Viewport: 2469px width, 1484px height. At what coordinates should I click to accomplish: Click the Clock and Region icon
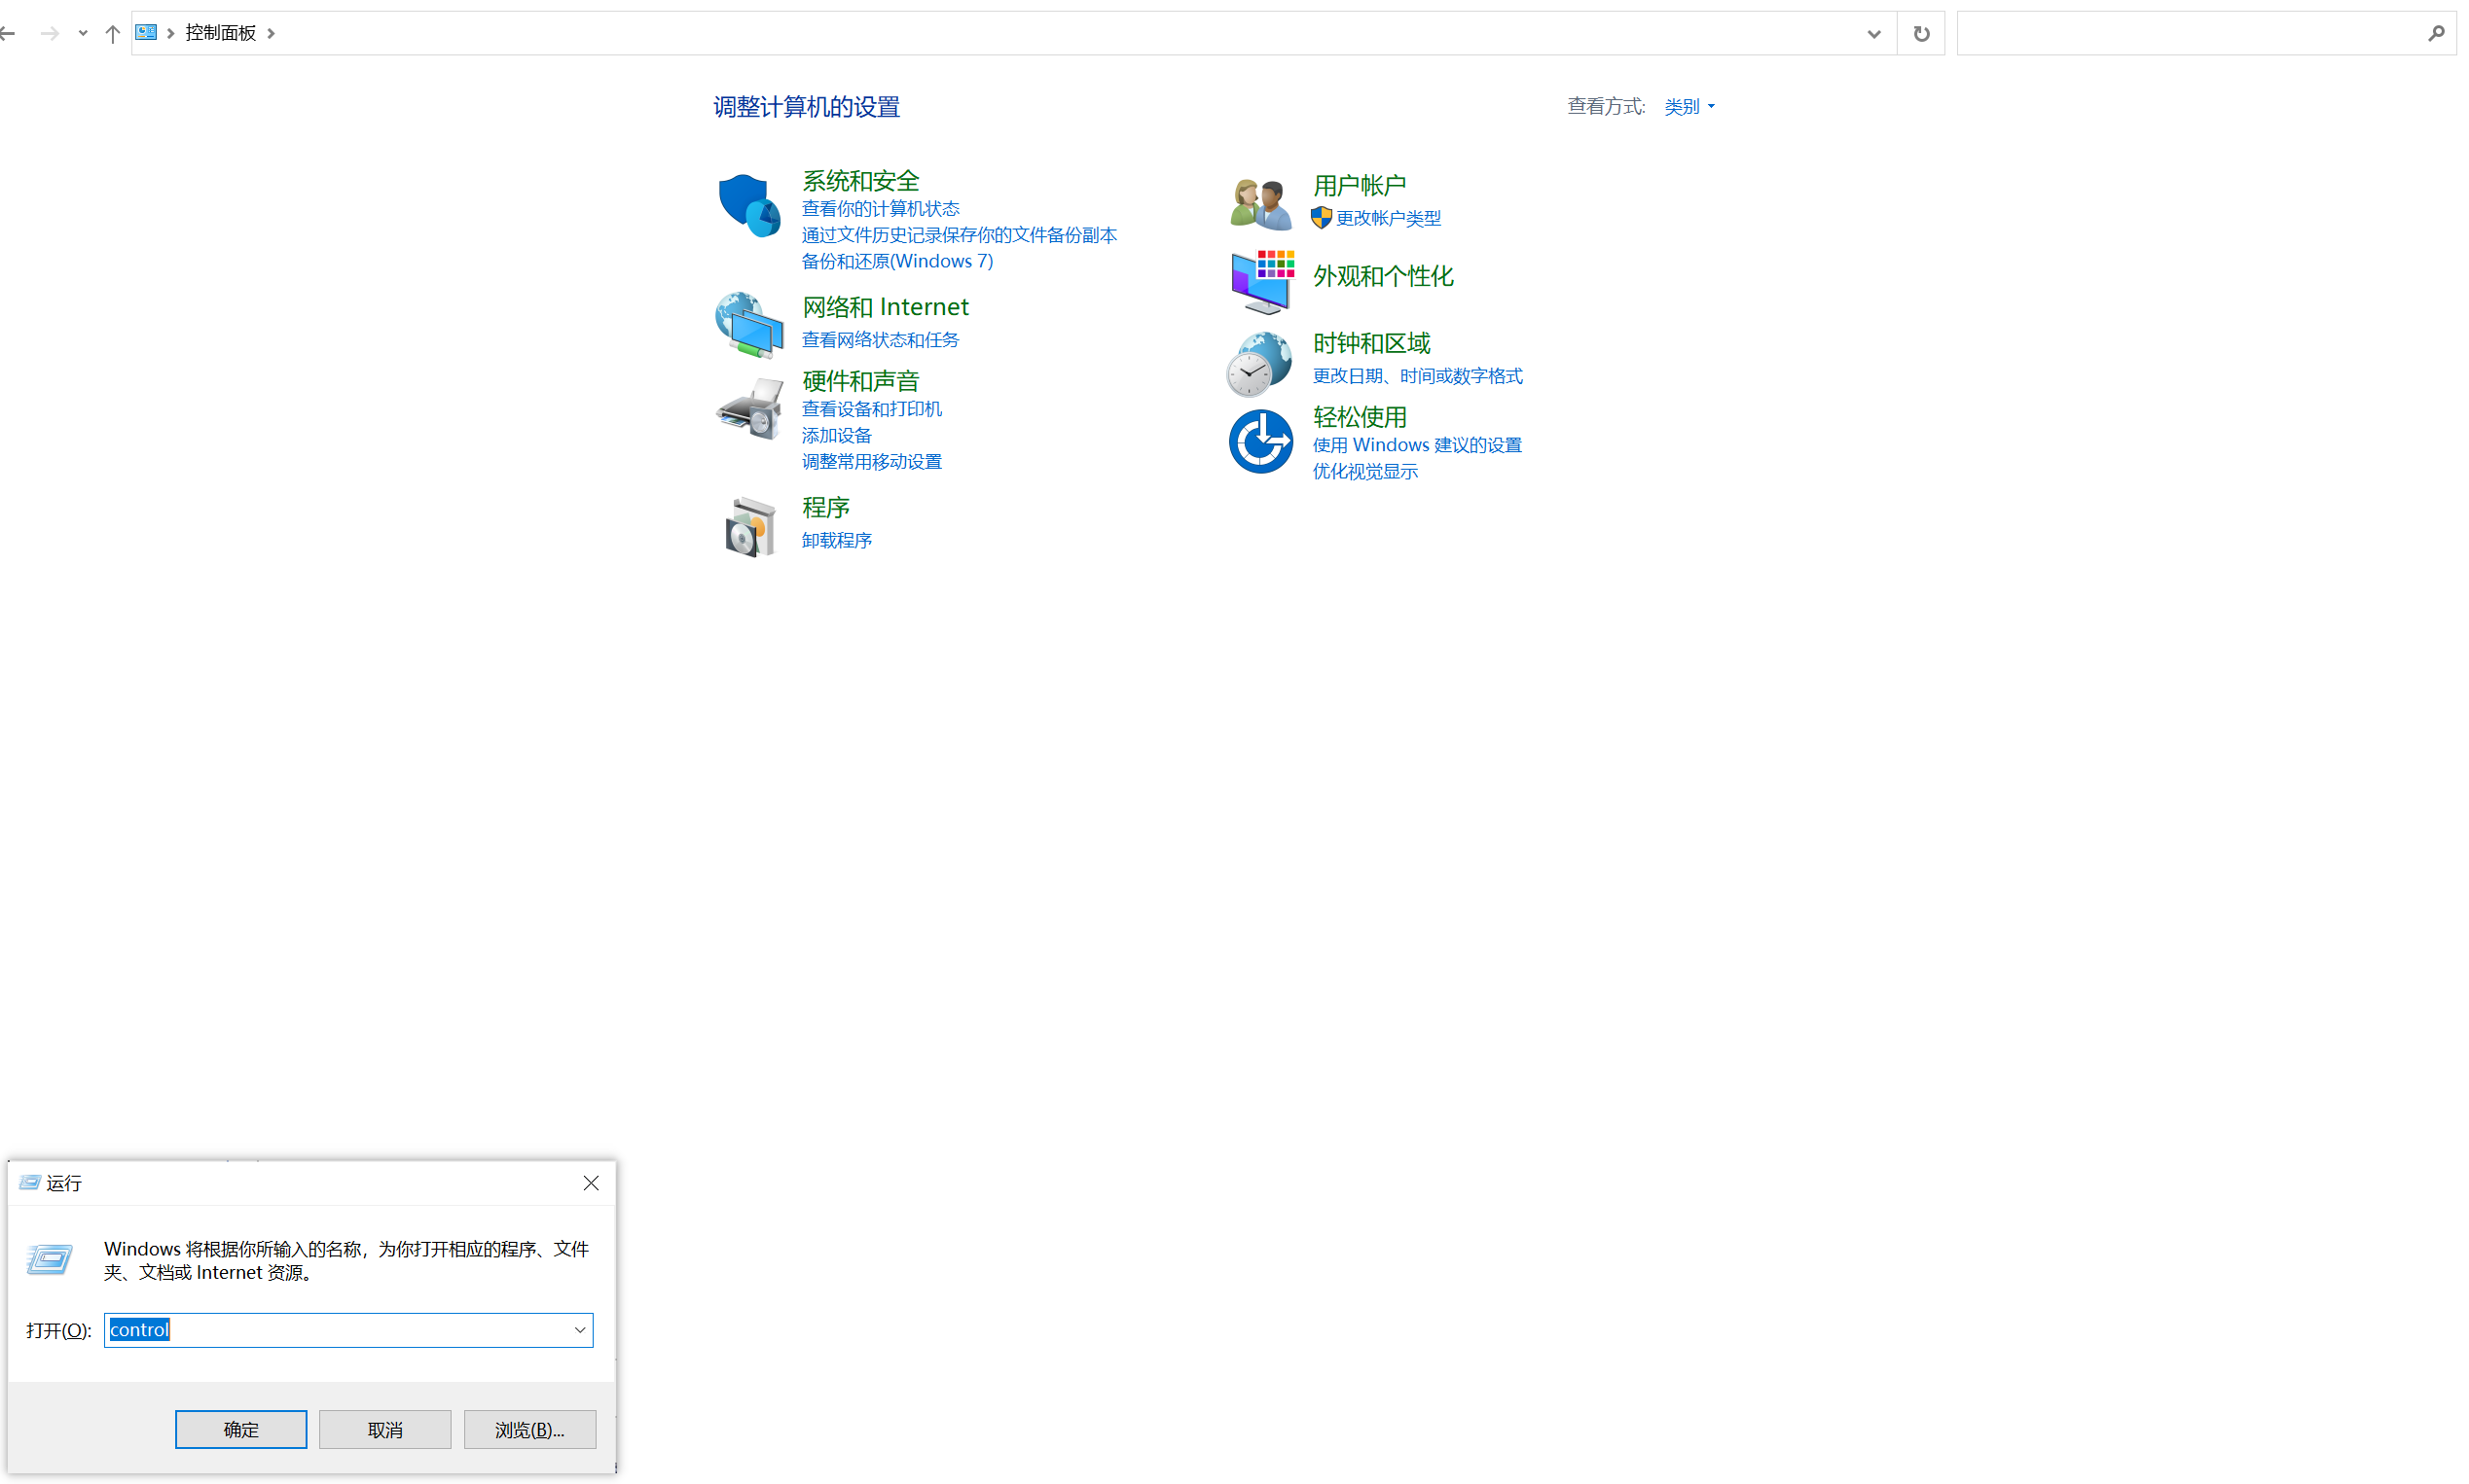(x=1259, y=364)
